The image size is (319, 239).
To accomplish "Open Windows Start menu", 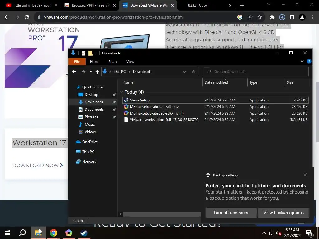I will [x=7, y=233].
